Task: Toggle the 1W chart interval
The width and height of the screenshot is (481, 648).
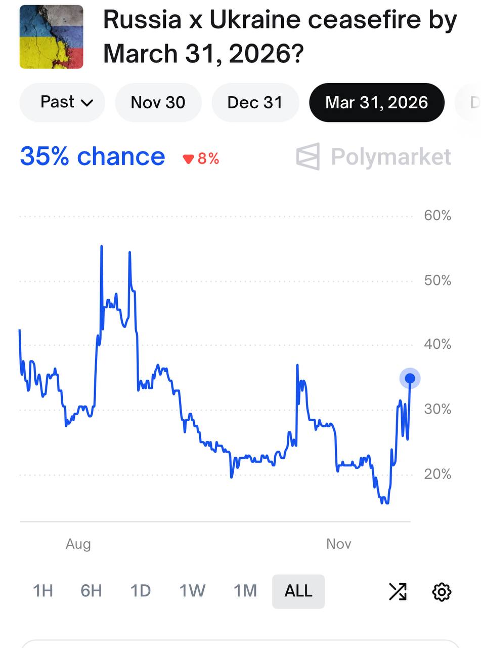Action: click(x=192, y=591)
